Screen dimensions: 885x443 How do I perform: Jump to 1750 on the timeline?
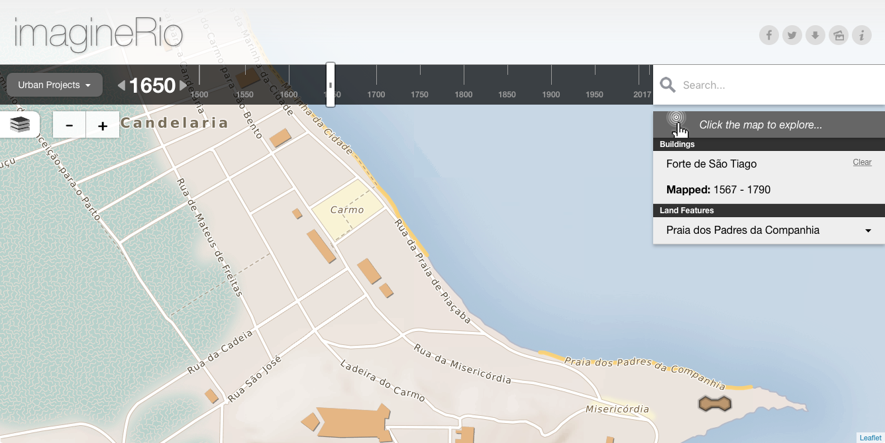tap(419, 95)
